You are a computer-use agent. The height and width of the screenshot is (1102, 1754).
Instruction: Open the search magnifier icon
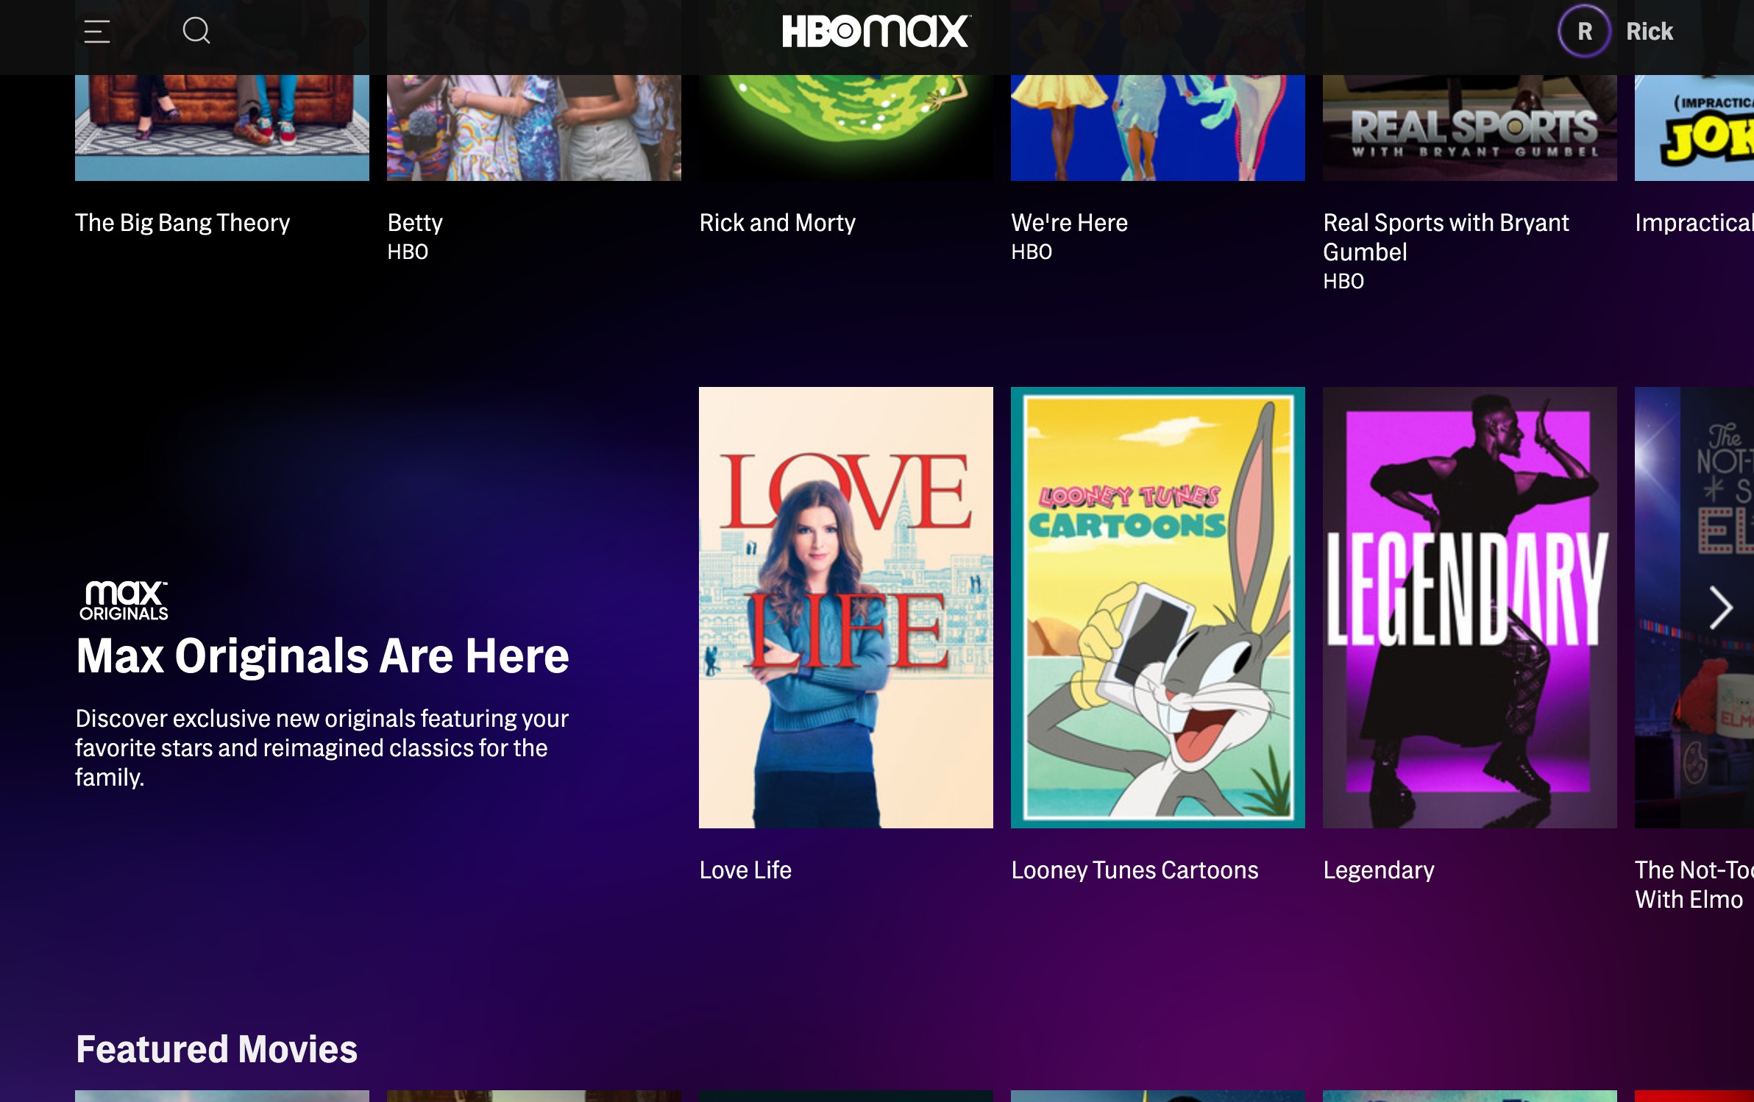(x=196, y=31)
